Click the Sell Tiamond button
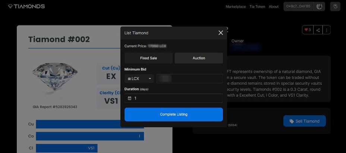346x153 pixels. coord(305,121)
